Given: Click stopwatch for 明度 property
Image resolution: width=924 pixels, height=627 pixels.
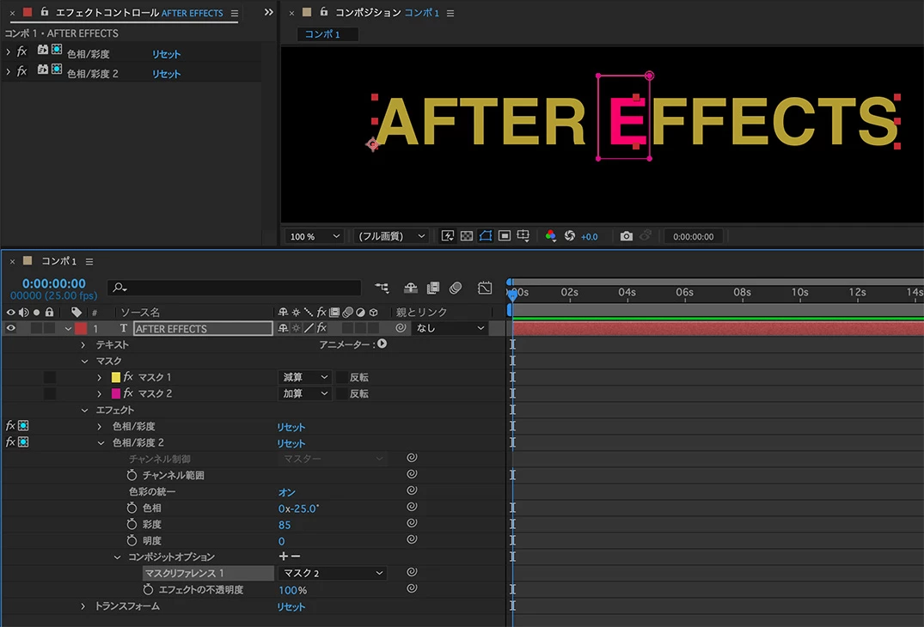Looking at the screenshot, I should [x=132, y=540].
